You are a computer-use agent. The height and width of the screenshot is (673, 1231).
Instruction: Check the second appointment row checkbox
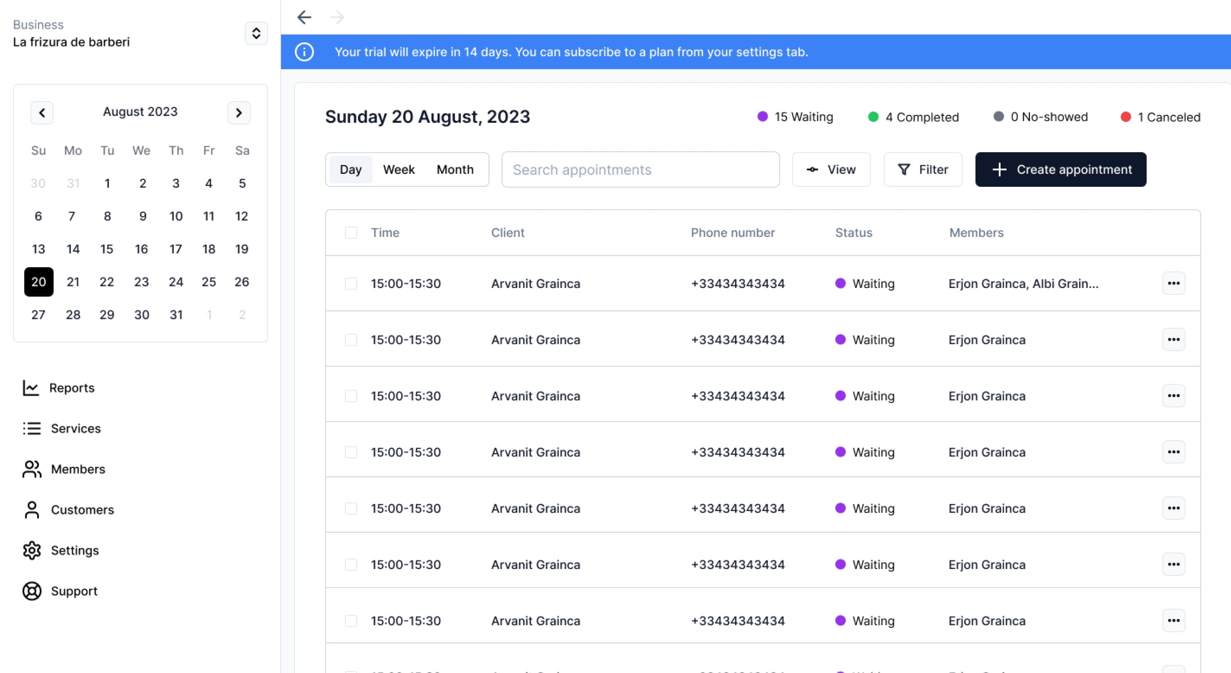coord(351,340)
